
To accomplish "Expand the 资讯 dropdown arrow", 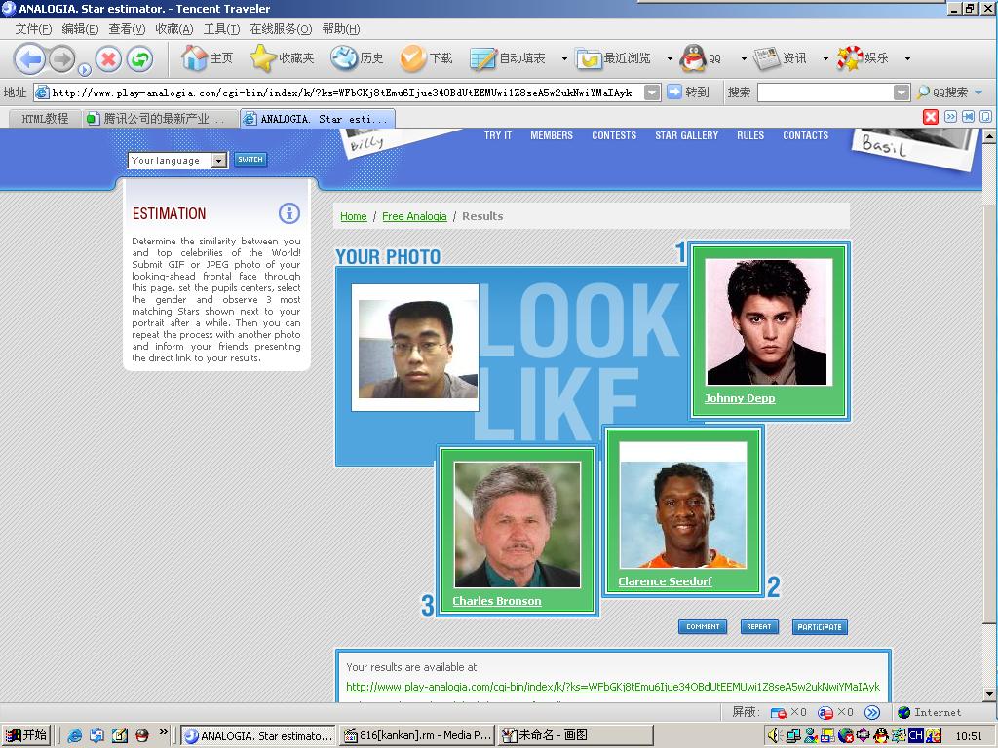I will pyautogui.click(x=825, y=58).
